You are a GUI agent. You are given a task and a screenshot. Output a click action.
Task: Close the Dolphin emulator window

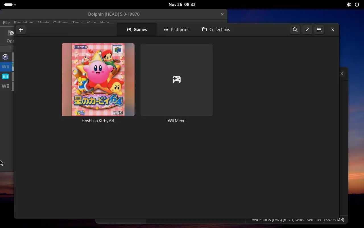[x=222, y=14]
